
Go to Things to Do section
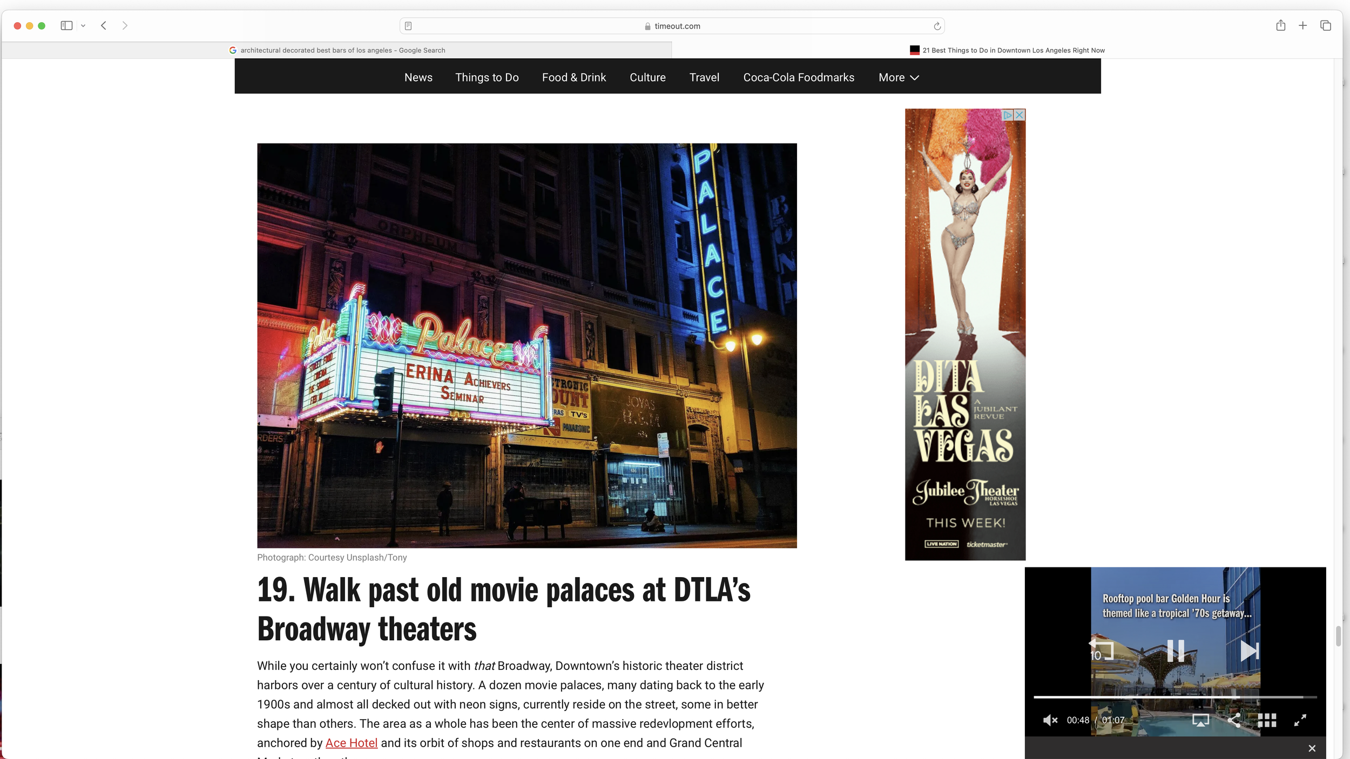pos(487,77)
